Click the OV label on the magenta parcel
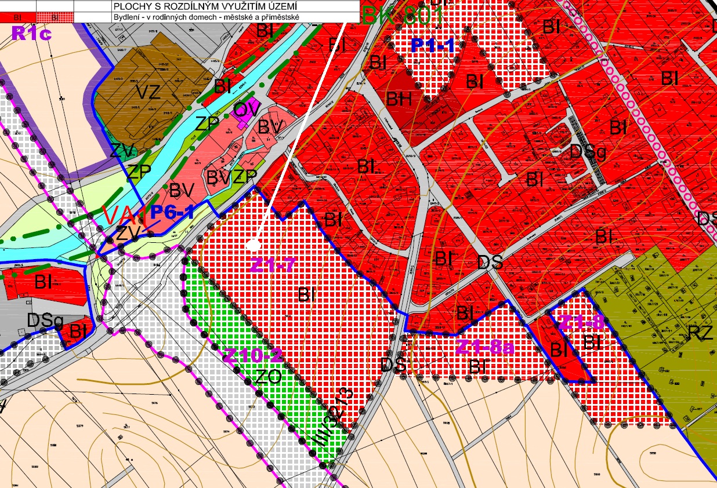Screen dimensions: 717x488 (x=247, y=108)
